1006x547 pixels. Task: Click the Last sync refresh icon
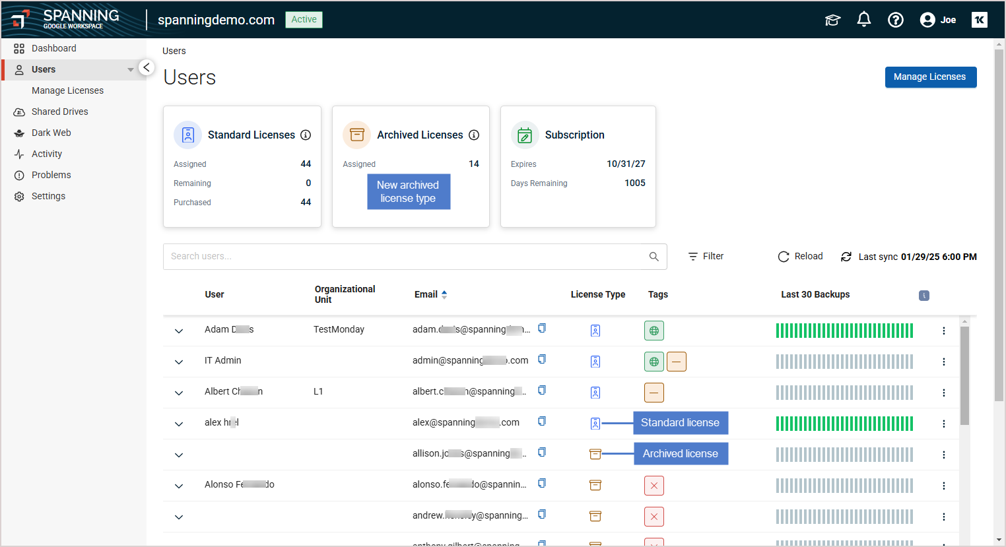pos(846,257)
